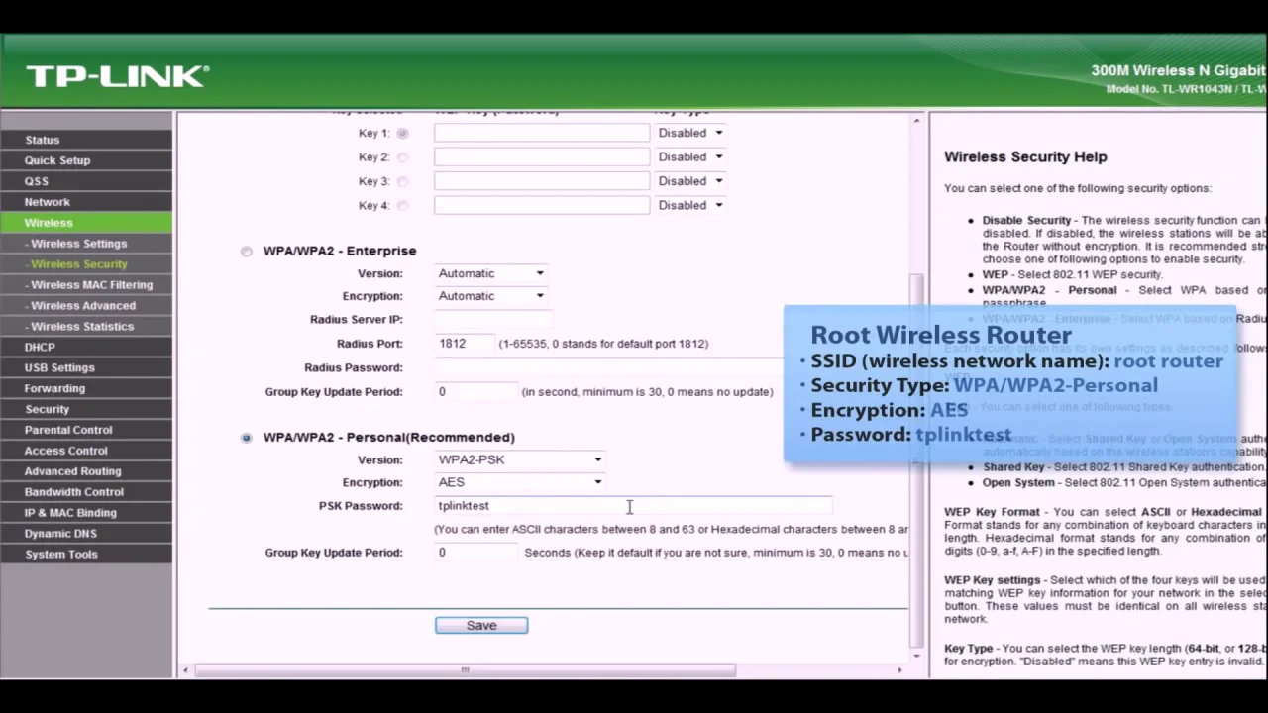Open the Key 3 key type dropdown
This screenshot has width=1268, height=713.
[690, 181]
